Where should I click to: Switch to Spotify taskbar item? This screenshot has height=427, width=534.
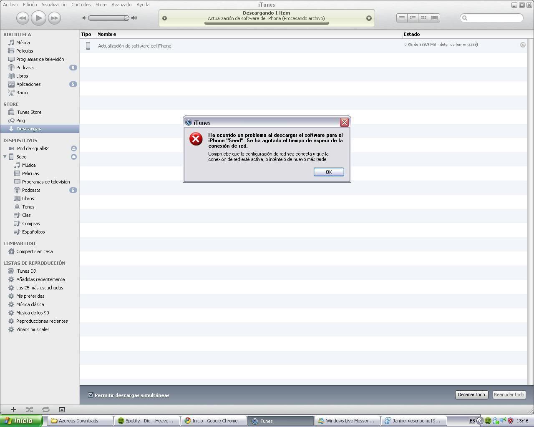(146, 421)
